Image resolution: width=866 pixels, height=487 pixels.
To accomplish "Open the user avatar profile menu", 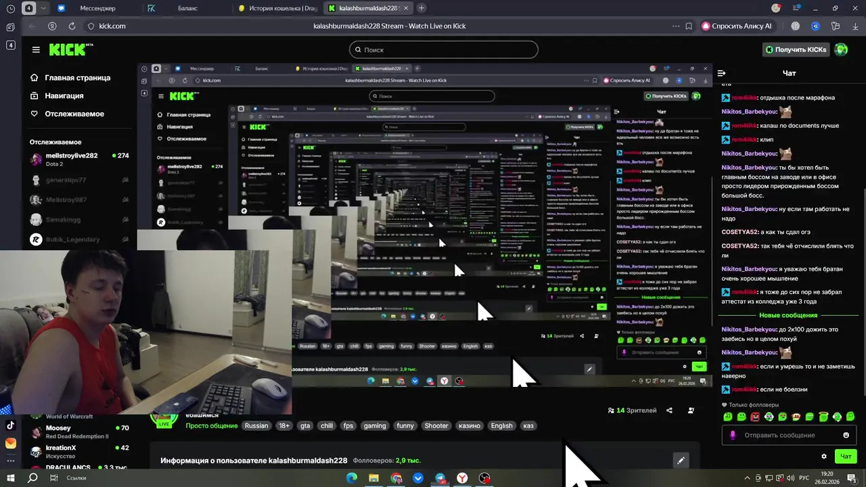I will (x=841, y=49).
